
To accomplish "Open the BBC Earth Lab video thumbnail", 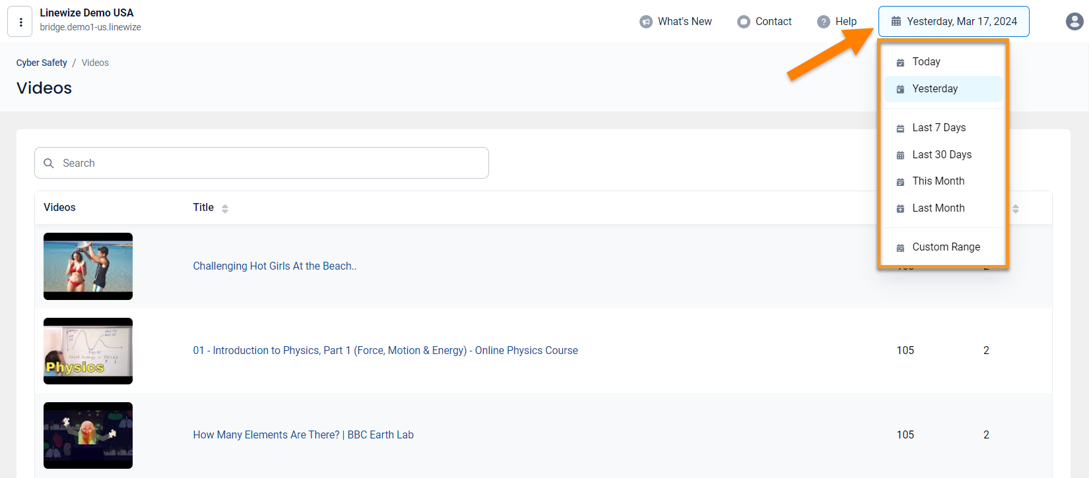I will (88, 435).
